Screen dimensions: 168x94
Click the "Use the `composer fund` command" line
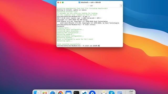[x=77, y=15]
